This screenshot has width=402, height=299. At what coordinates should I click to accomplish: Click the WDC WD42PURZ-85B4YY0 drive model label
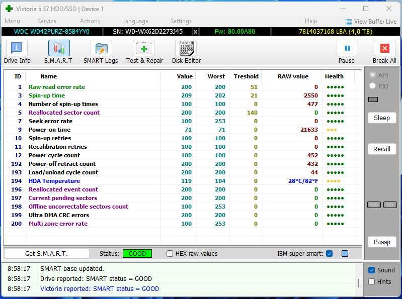point(51,32)
